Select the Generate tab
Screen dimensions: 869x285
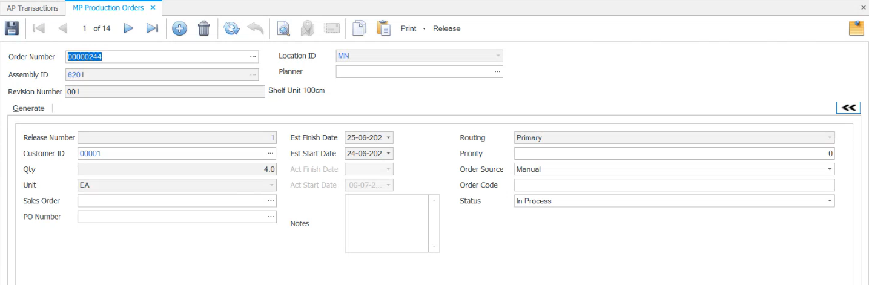pos(28,108)
